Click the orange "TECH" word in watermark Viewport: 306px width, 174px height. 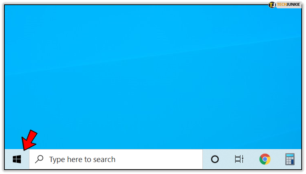pyautogui.click(x=282, y=4)
